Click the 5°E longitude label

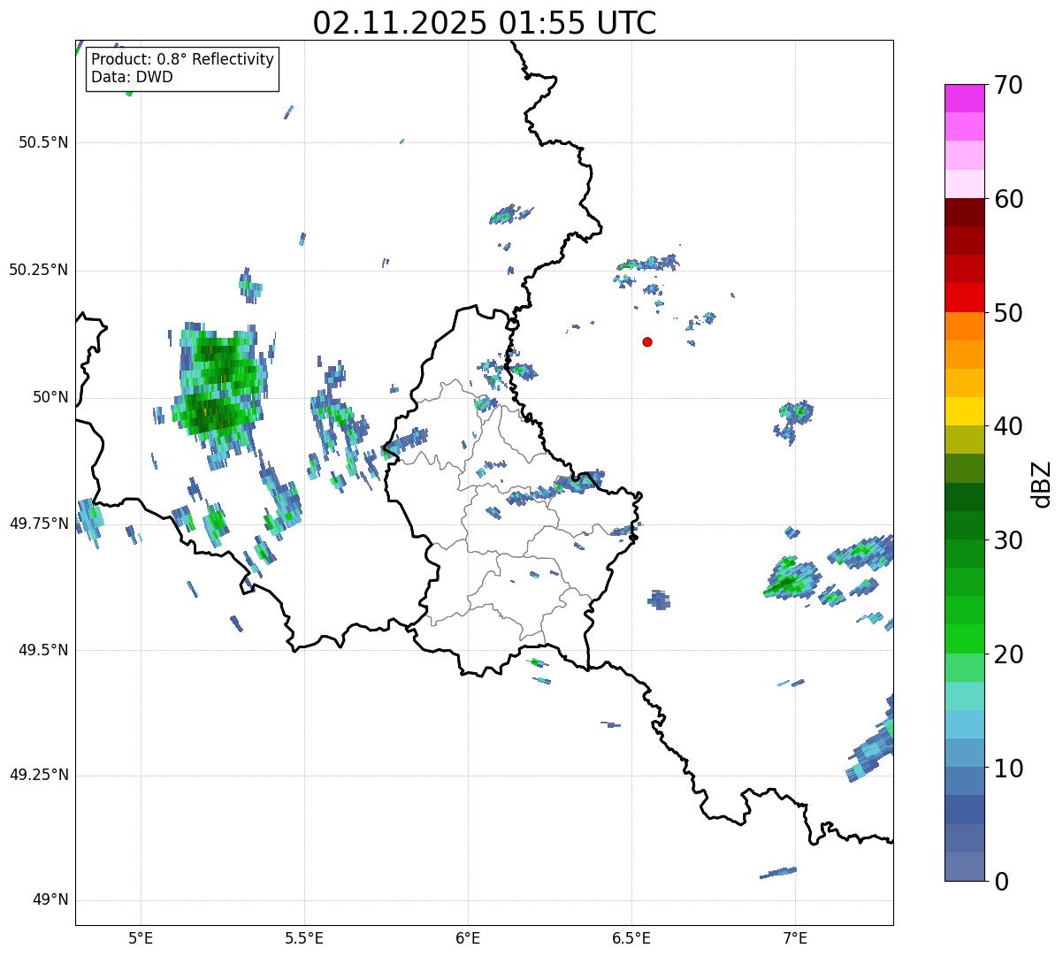(141, 938)
